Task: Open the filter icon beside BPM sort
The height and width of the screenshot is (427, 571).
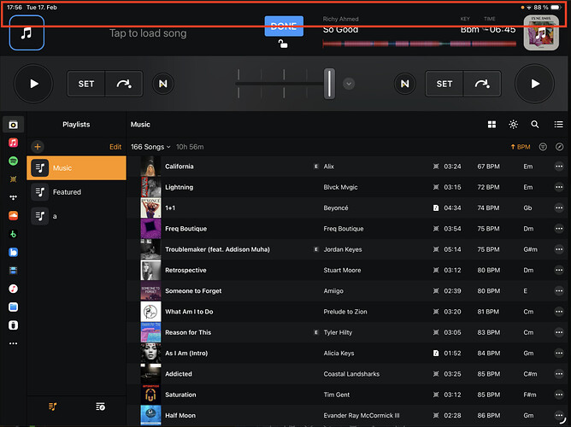Action: tap(543, 147)
